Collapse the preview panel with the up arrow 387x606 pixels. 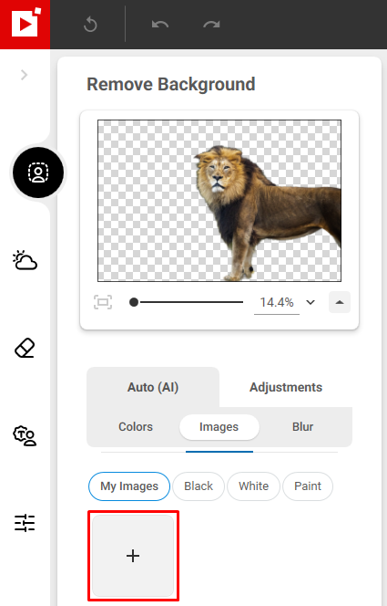tap(340, 302)
